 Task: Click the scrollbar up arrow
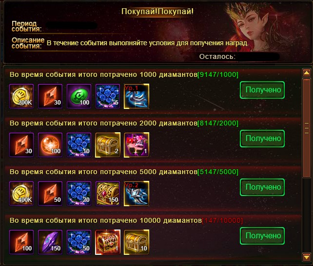tap(307, 73)
